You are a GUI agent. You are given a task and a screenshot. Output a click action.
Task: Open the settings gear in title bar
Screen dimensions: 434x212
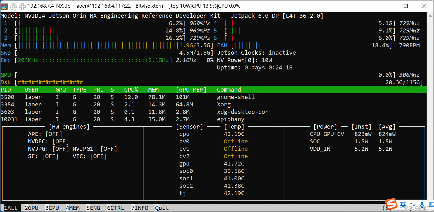(x=13, y=6)
